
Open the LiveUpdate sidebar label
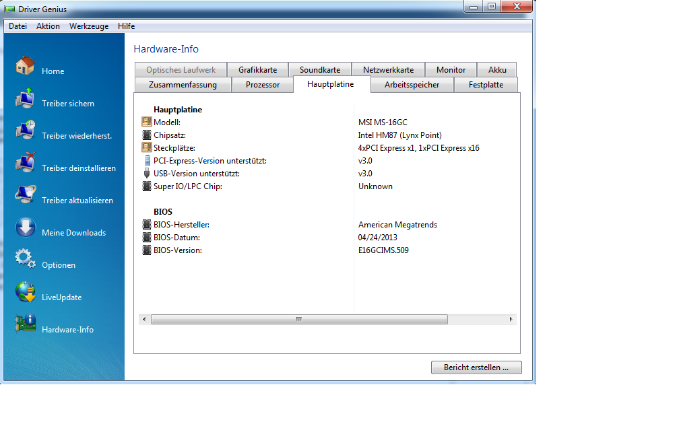pos(61,297)
